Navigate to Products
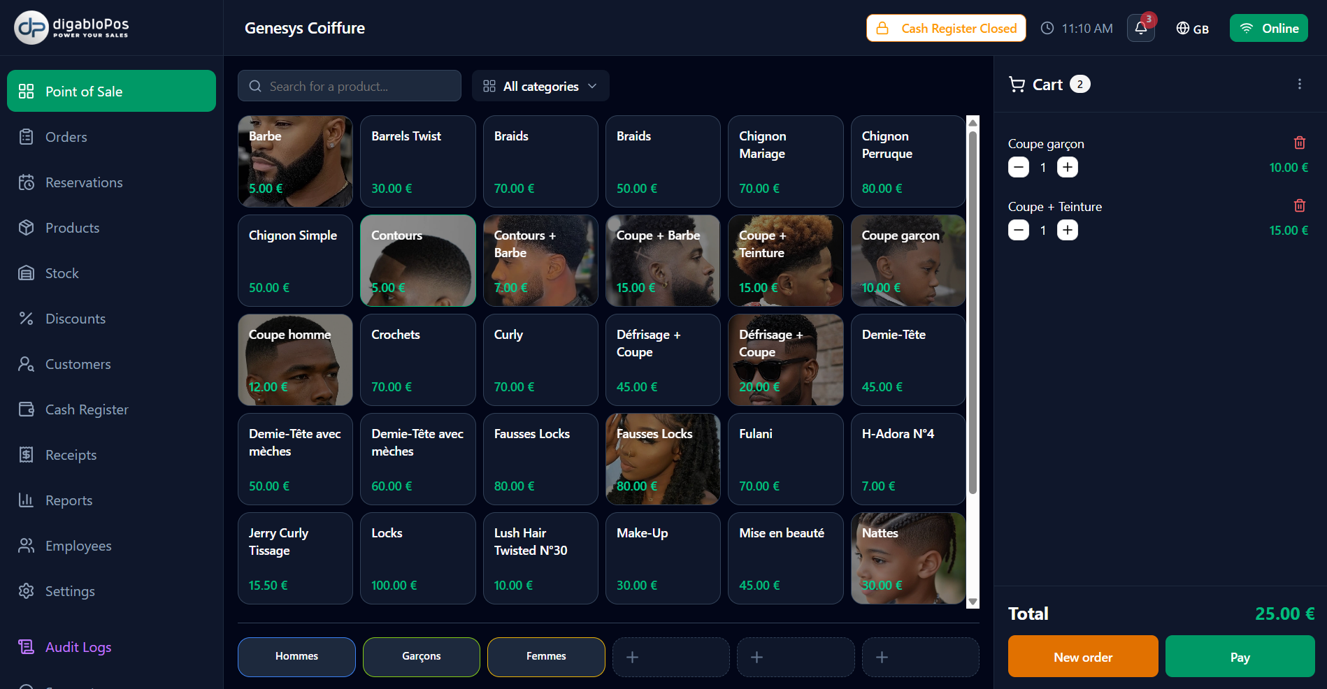This screenshot has height=689, width=1327. 72,228
